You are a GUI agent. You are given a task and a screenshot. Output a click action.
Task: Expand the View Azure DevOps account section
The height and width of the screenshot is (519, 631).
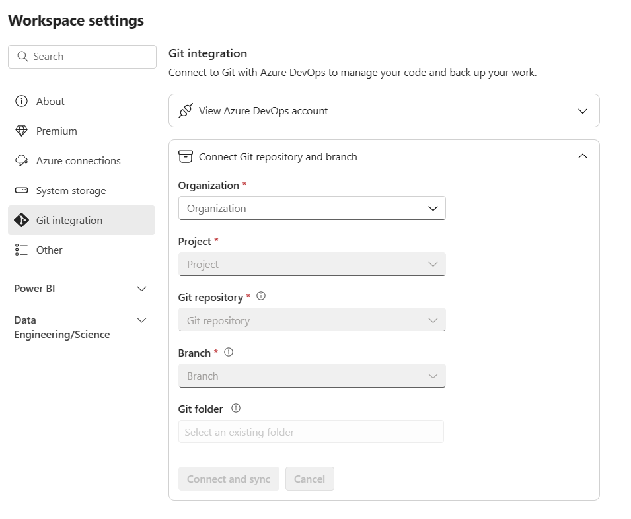click(582, 110)
